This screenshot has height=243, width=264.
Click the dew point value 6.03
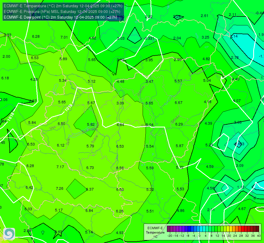pyautogui.click(x=28, y=209)
